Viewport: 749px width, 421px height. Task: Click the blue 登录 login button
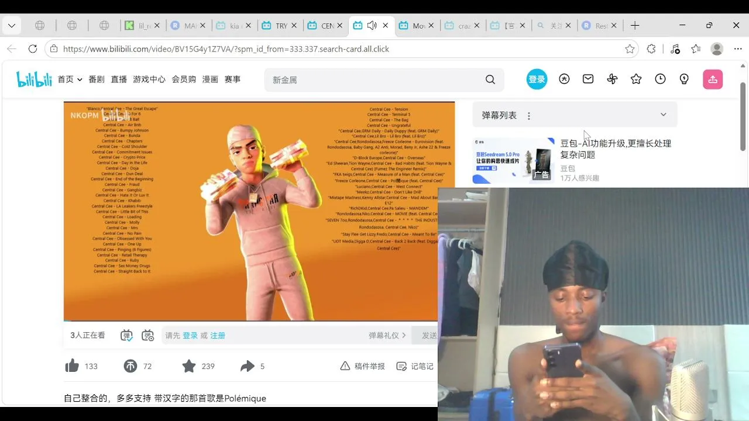click(537, 80)
